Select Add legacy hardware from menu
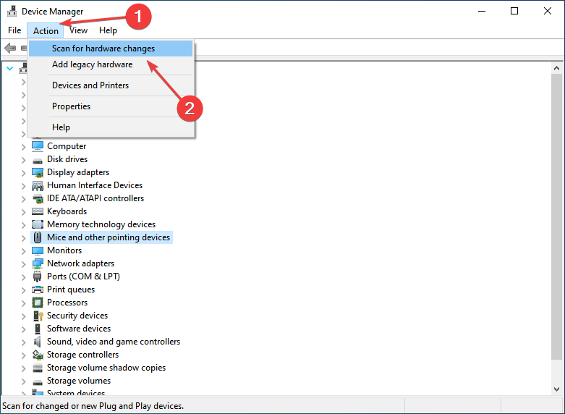This screenshot has height=414, width=565. click(x=92, y=64)
